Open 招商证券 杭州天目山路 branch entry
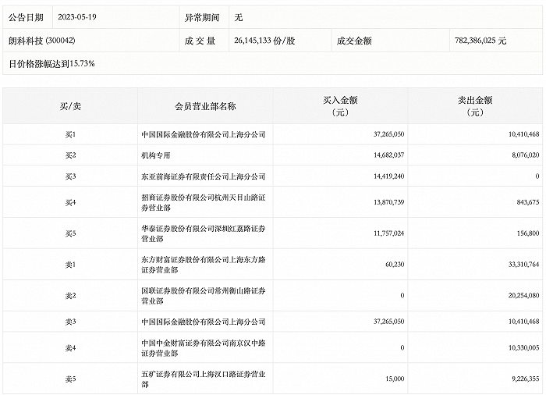546x395 pixels. (x=204, y=202)
